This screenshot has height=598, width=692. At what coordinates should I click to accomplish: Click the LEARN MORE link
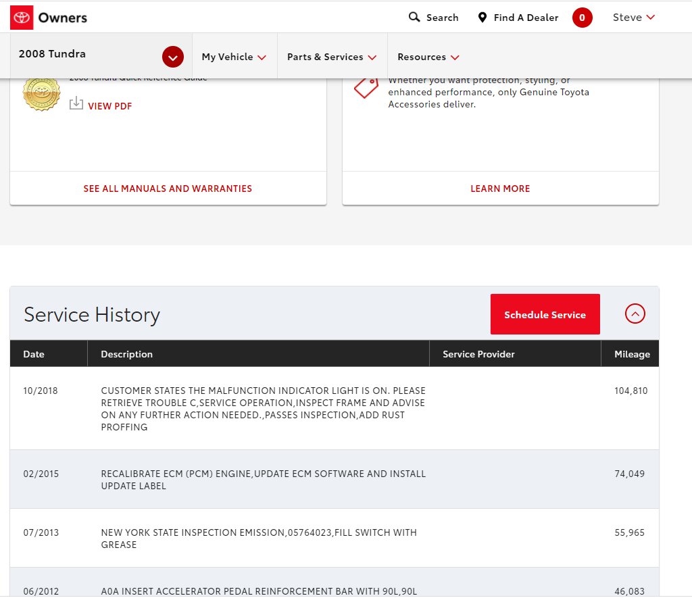point(500,189)
